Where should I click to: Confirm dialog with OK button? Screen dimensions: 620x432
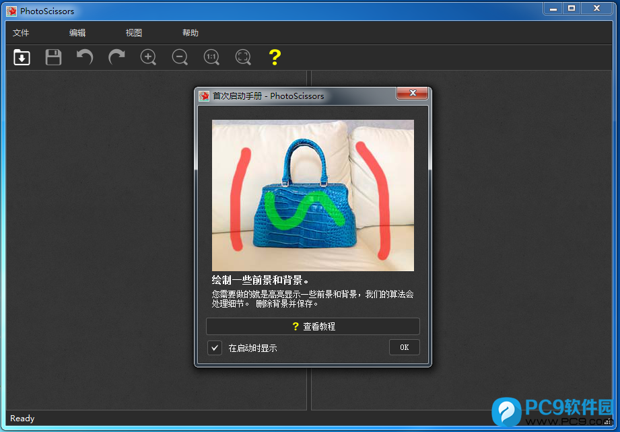(x=404, y=347)
